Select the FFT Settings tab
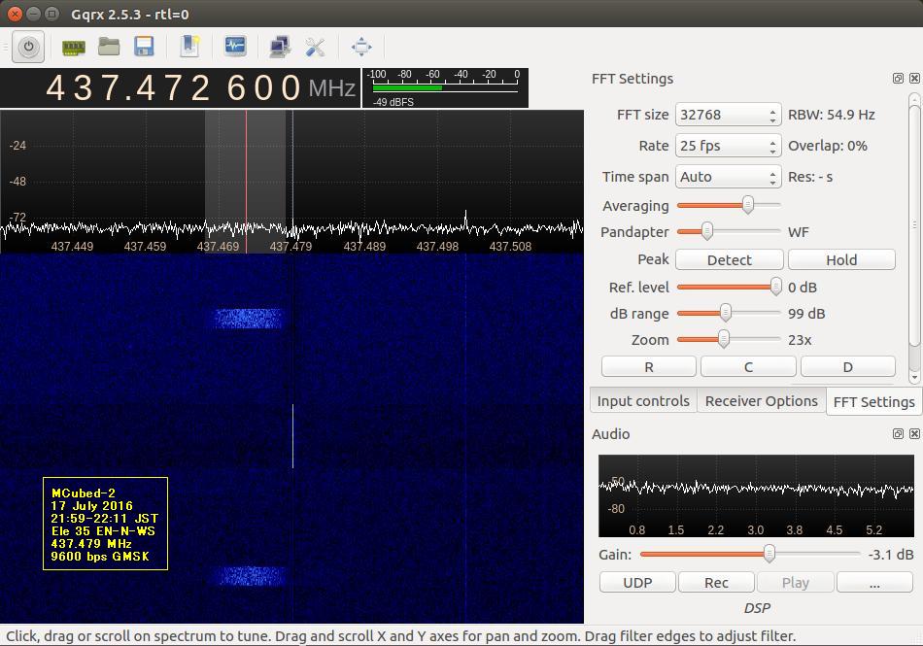The width and height of the screenshot is (923, 646). click(x=874, y=402)
